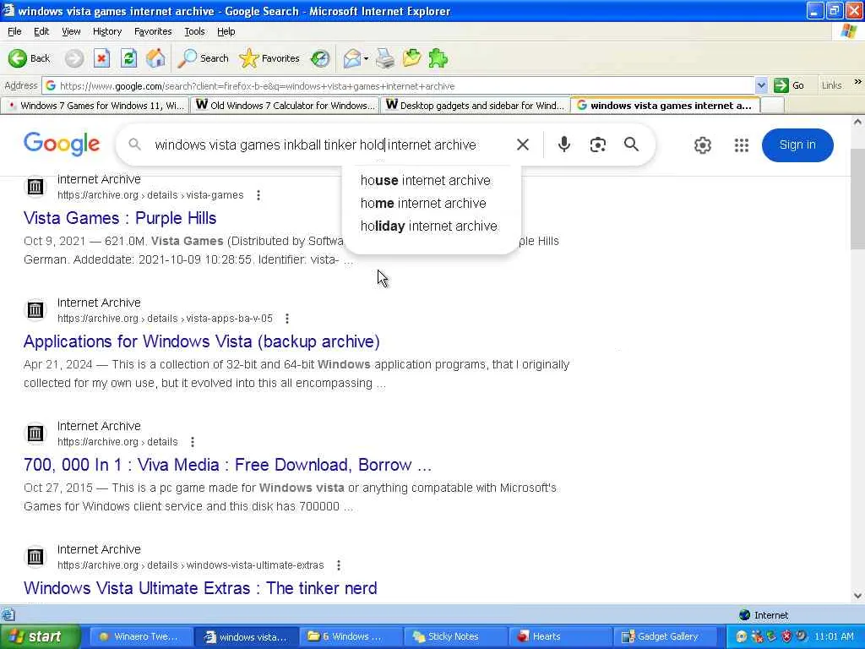Open the Favorites menu
Viewport: 865px width, 649px height.
[153, 31]
